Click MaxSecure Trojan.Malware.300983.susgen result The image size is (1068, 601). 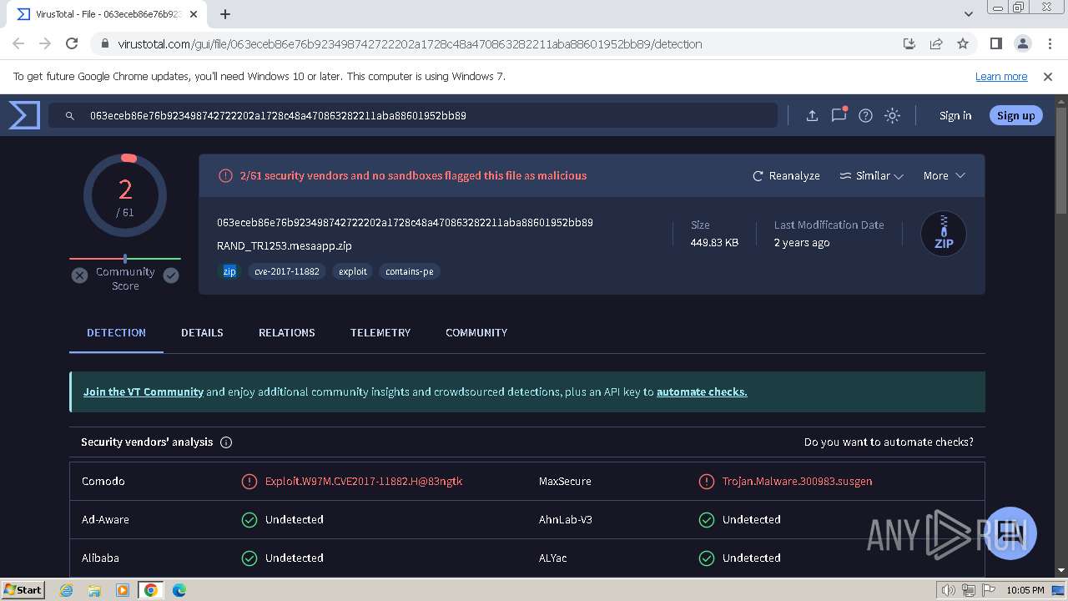coord(798,482)
